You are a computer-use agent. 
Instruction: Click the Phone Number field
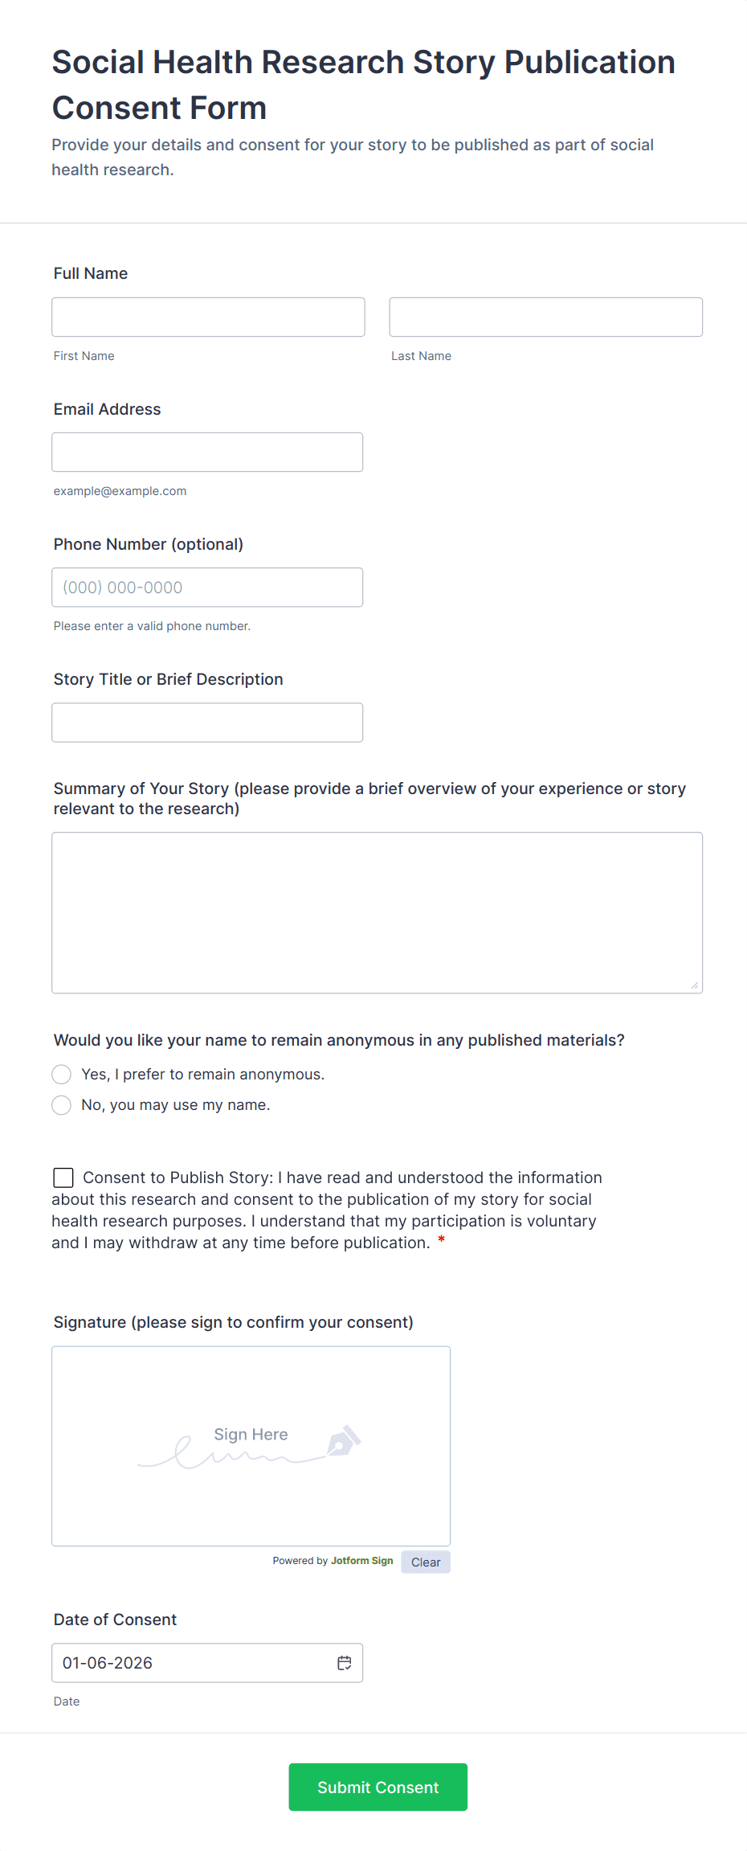pos(207,588)
